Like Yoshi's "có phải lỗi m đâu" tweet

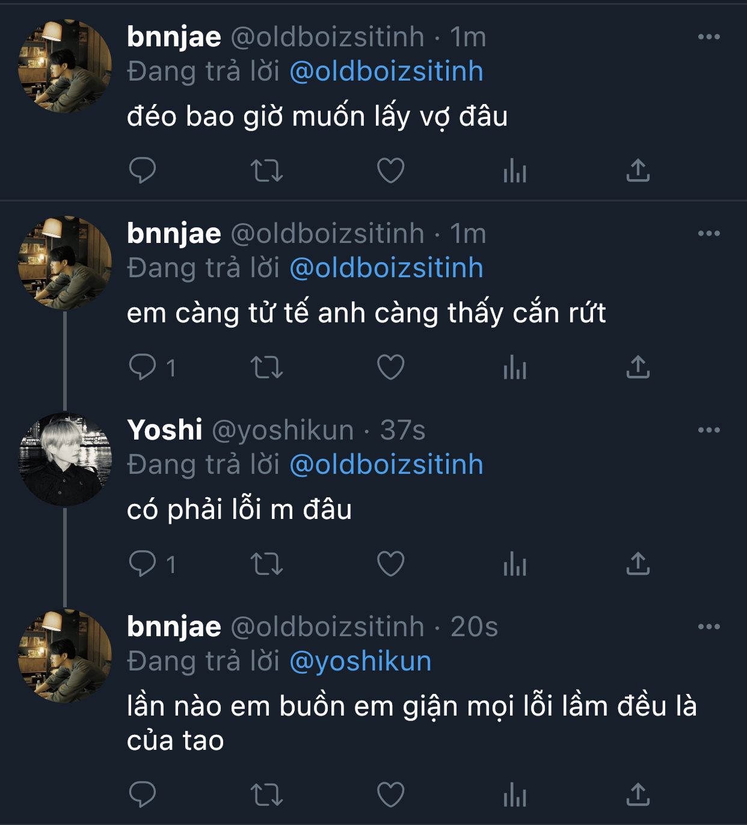pos(390,564)
